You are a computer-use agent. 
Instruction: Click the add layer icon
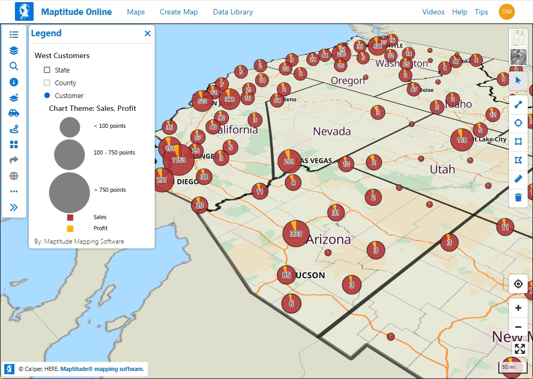[13, 98]
